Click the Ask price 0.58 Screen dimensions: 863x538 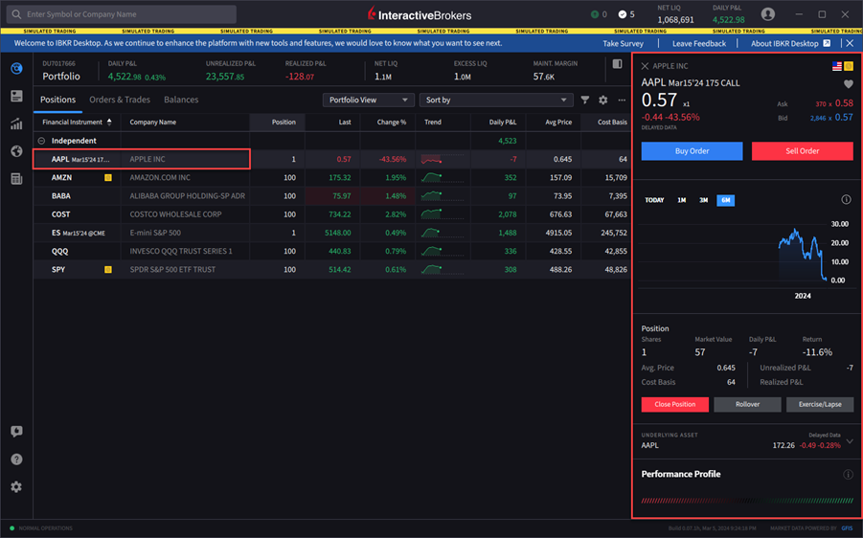click(844, 103)
